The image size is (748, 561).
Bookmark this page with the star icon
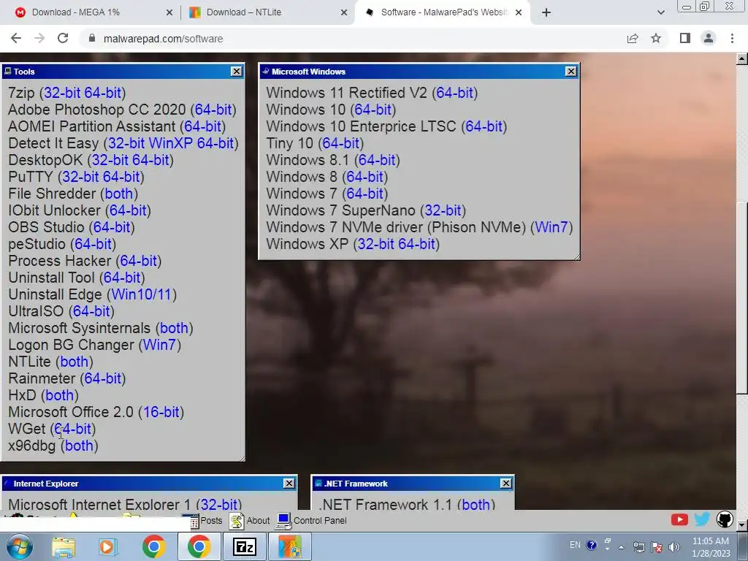point(656,39)
